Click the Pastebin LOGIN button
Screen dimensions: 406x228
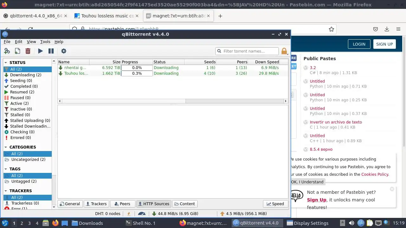[x=359, y=44]
